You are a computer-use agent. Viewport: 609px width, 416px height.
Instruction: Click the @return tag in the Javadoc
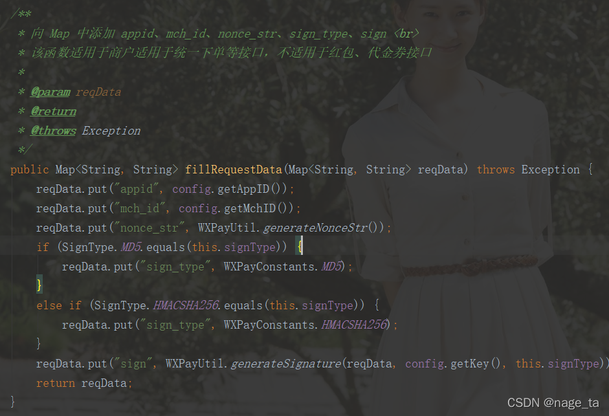tap(54, 111)
